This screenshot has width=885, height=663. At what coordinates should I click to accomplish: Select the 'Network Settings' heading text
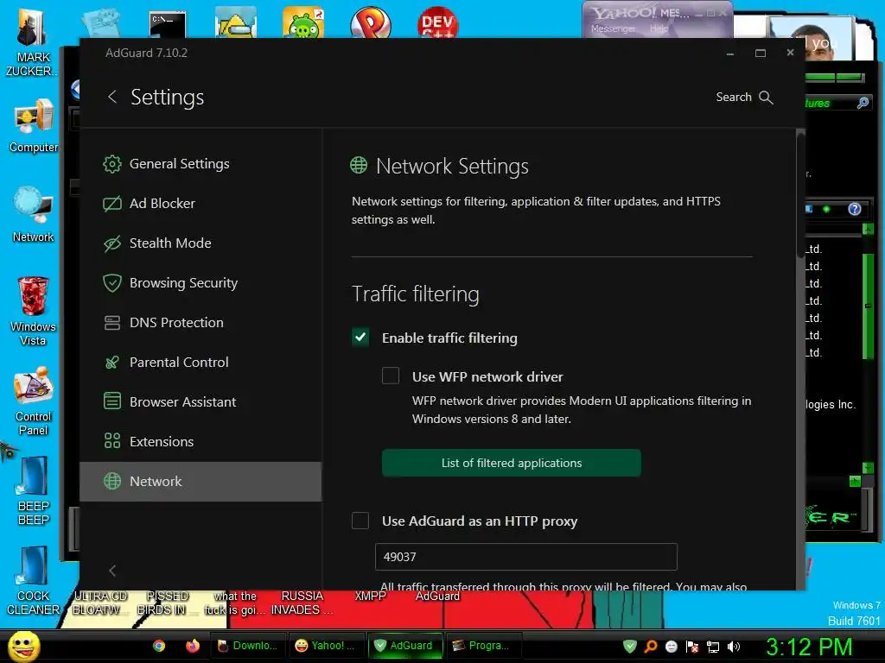pos(452,167)
